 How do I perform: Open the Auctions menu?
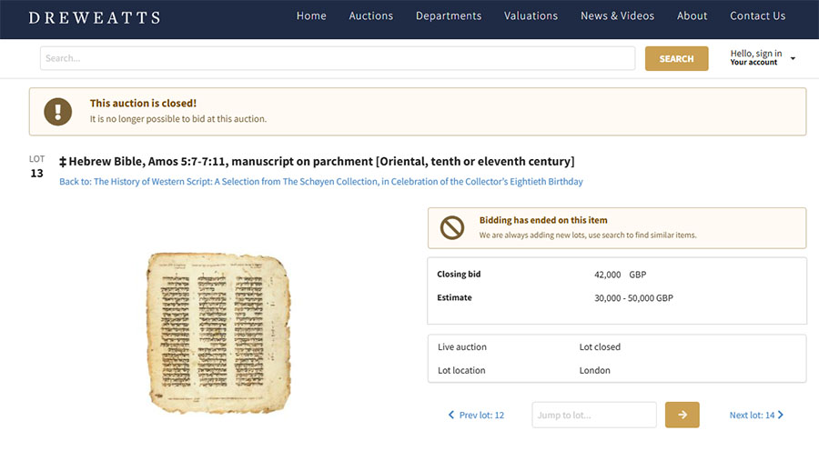pyautogui.click(x=371, y=16)
